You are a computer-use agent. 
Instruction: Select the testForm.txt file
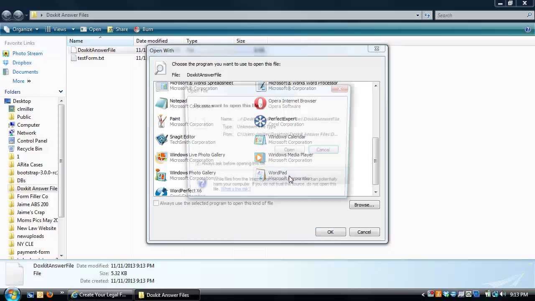91,58
